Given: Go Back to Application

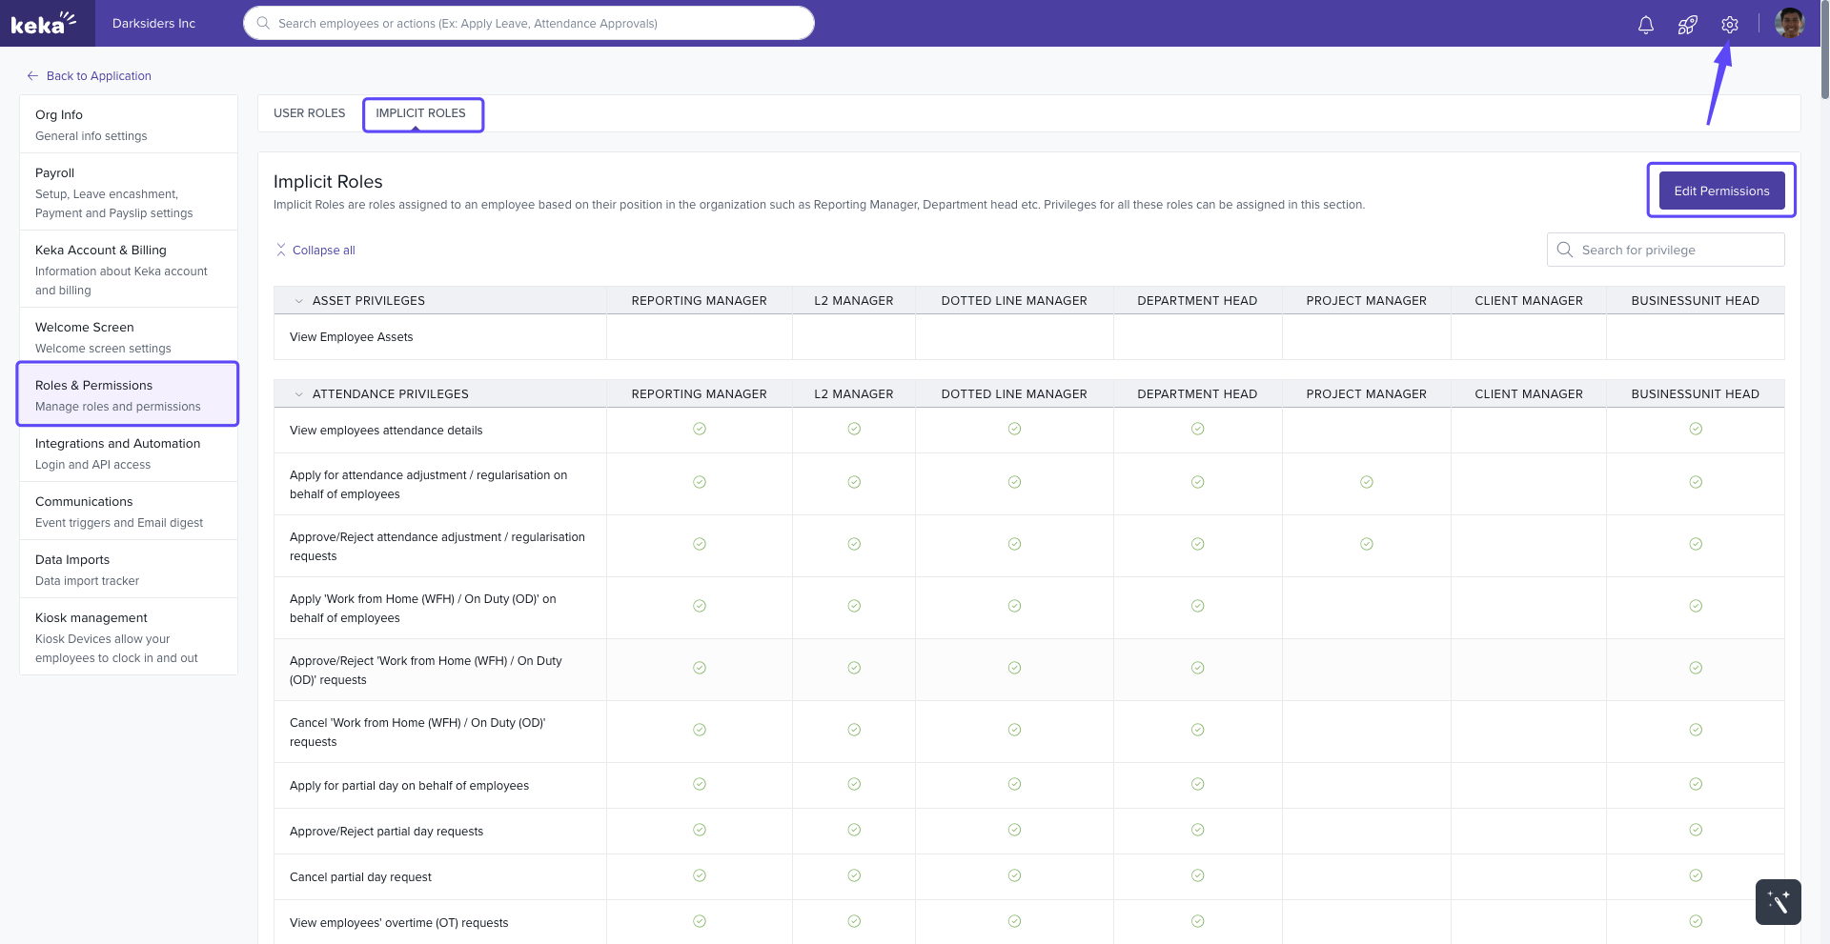Looking at the screenshot, I should click(x=98, y=76).
